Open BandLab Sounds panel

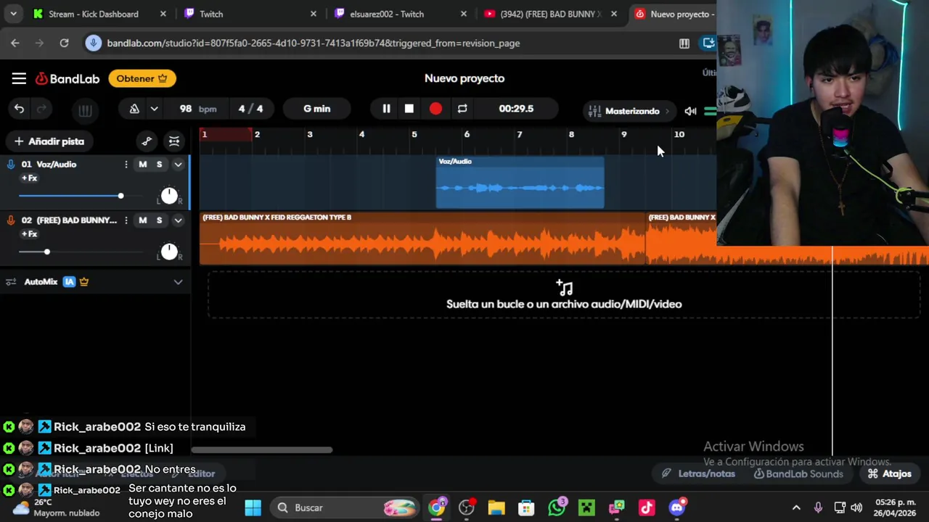(x=798, y=473)
